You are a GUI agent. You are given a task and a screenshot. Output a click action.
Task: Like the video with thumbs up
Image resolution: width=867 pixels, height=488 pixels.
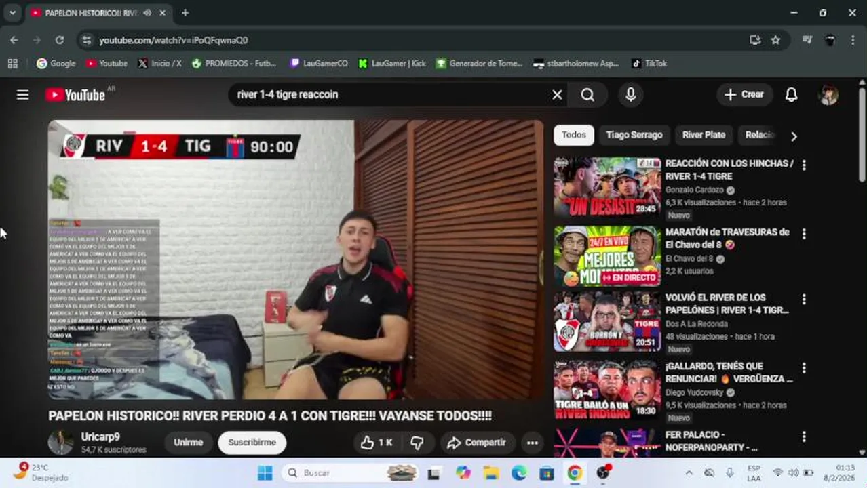pyautogui.click(x=376, y=443)
